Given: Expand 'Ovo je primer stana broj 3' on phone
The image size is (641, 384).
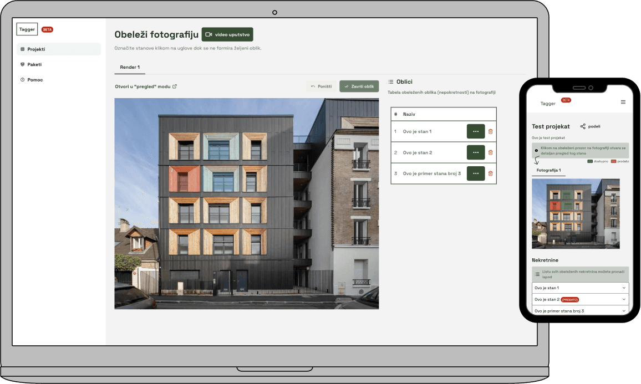Looking at the screenshot, I should pos(624,311).
